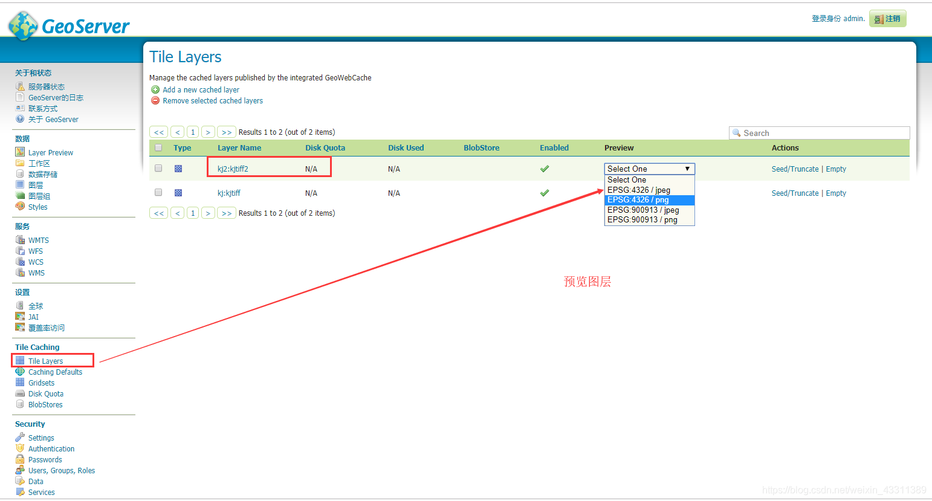This screenshot has height=501, width=932.
Task: Click the JAI settings icon
Action: [x=20, y=317]
